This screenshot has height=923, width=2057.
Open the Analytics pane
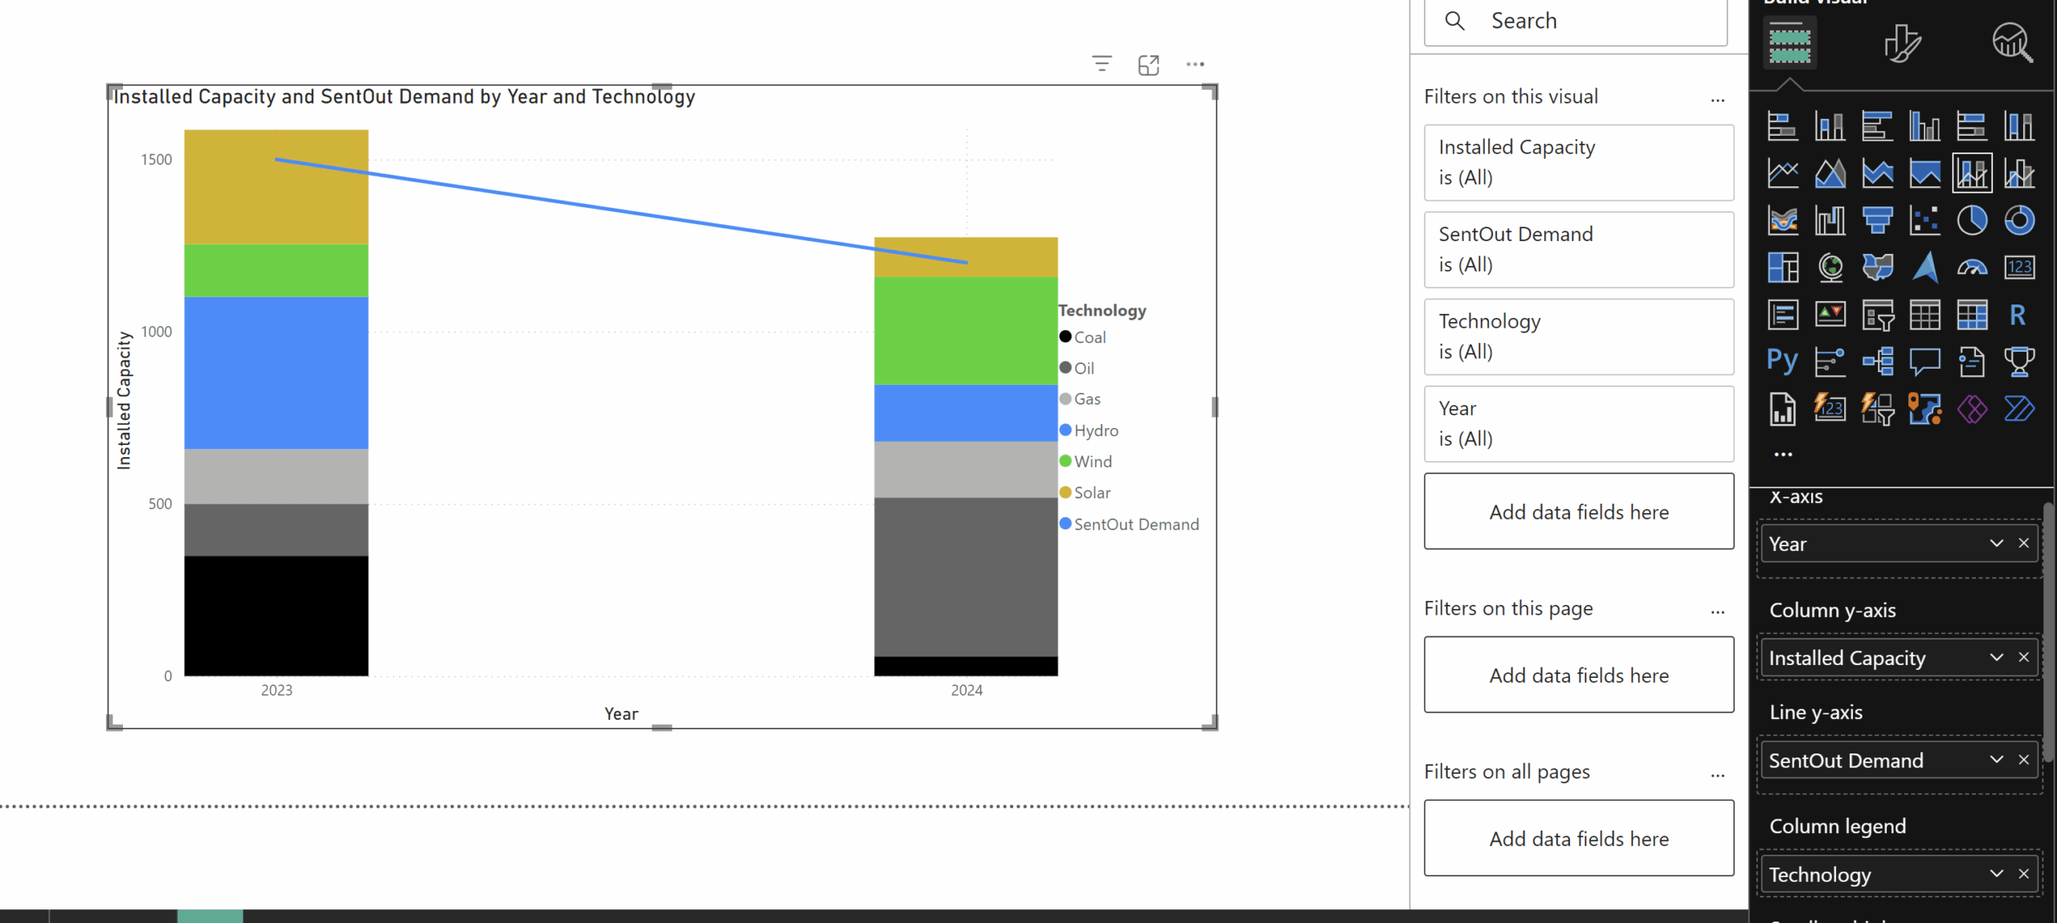point(2014,44)
